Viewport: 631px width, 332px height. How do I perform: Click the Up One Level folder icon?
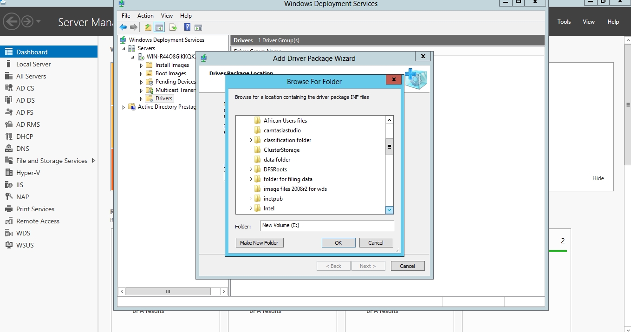148,27
